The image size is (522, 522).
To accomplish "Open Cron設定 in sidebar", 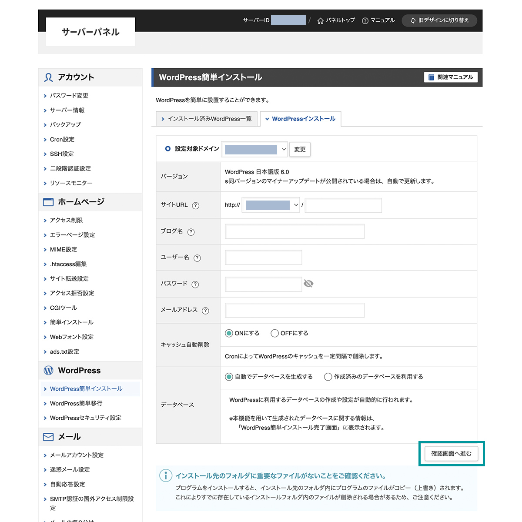I will 62,140.
